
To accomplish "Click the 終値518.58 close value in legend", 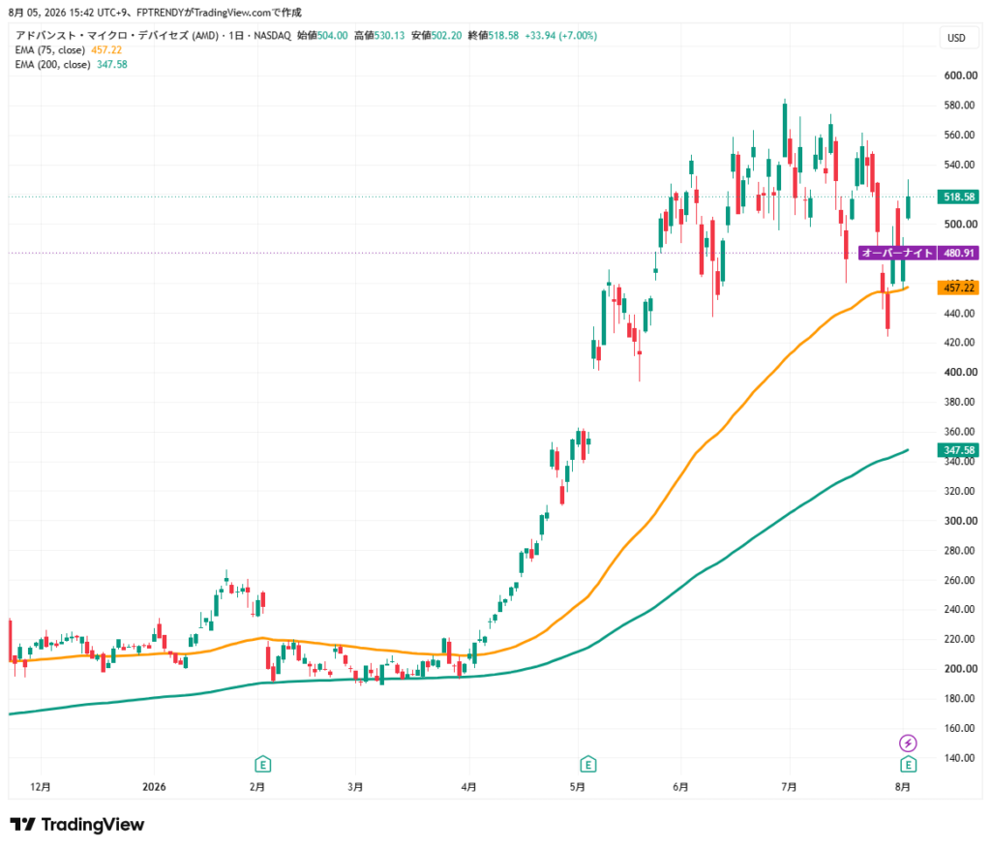I will pyautogui.click(x=493, y=36).
